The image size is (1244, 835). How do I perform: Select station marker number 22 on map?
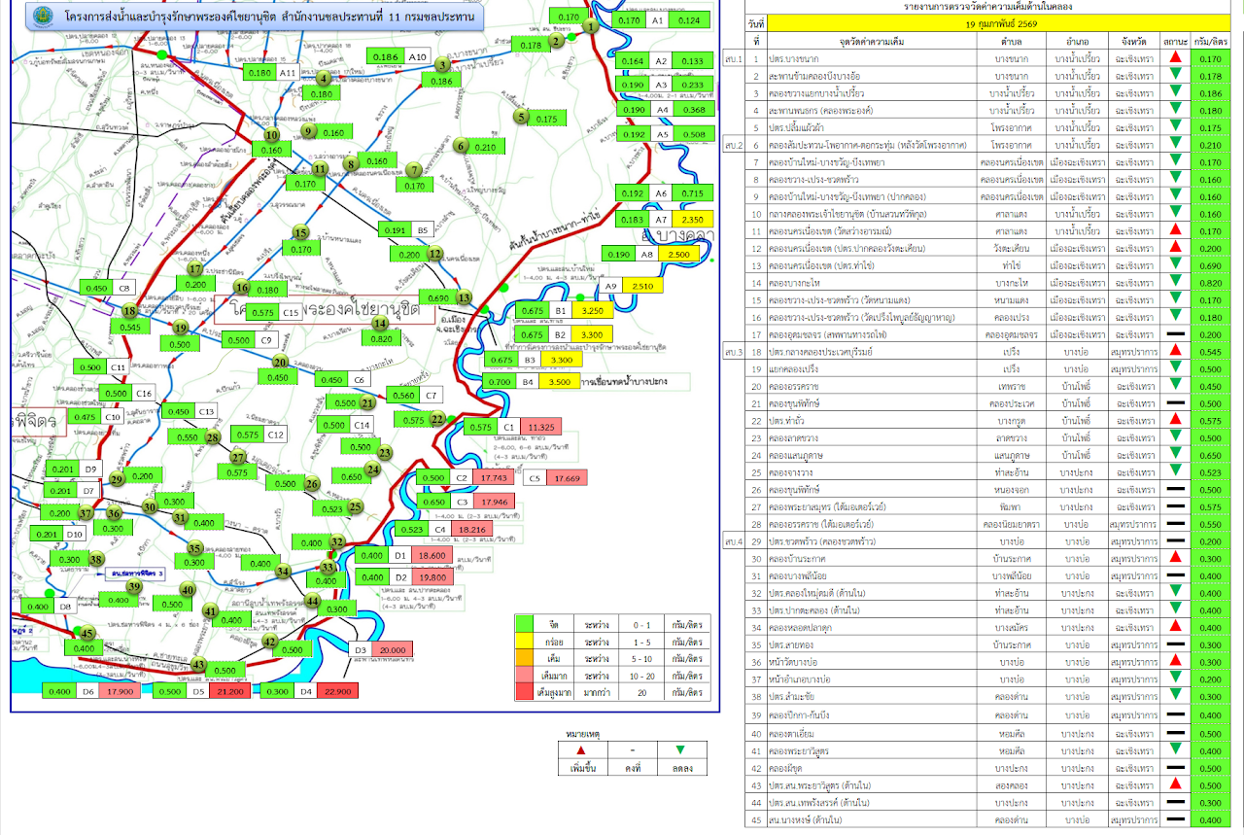coord(437,419)
